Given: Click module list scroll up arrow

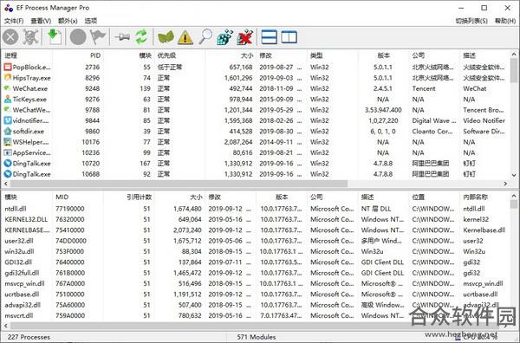Looking at the screenshot, I should tap(514, 196).
